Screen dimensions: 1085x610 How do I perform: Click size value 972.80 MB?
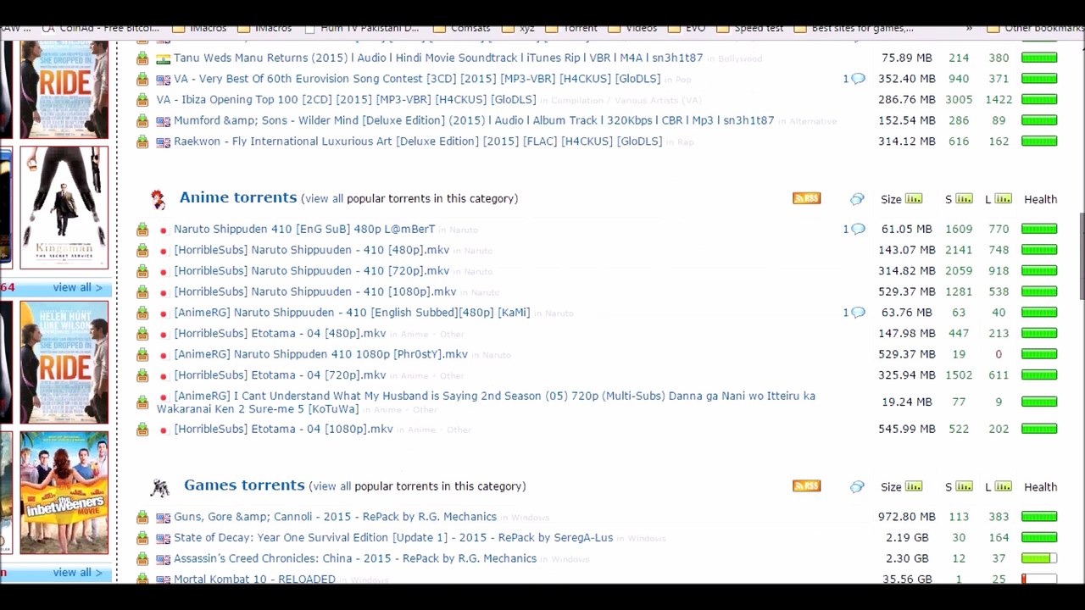click(906, 517)
